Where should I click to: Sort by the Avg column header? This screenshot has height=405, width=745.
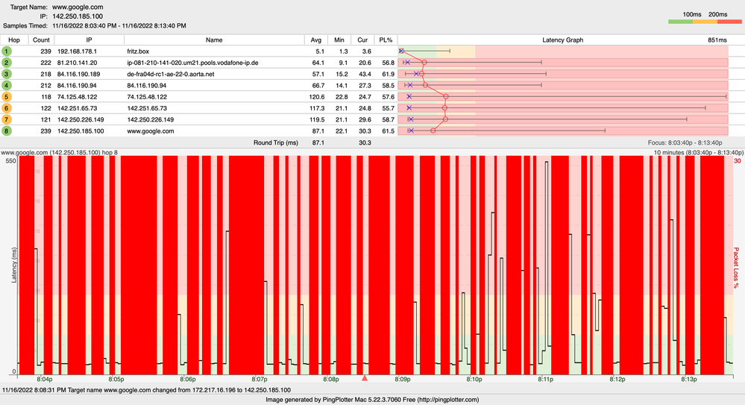point(316,40)
